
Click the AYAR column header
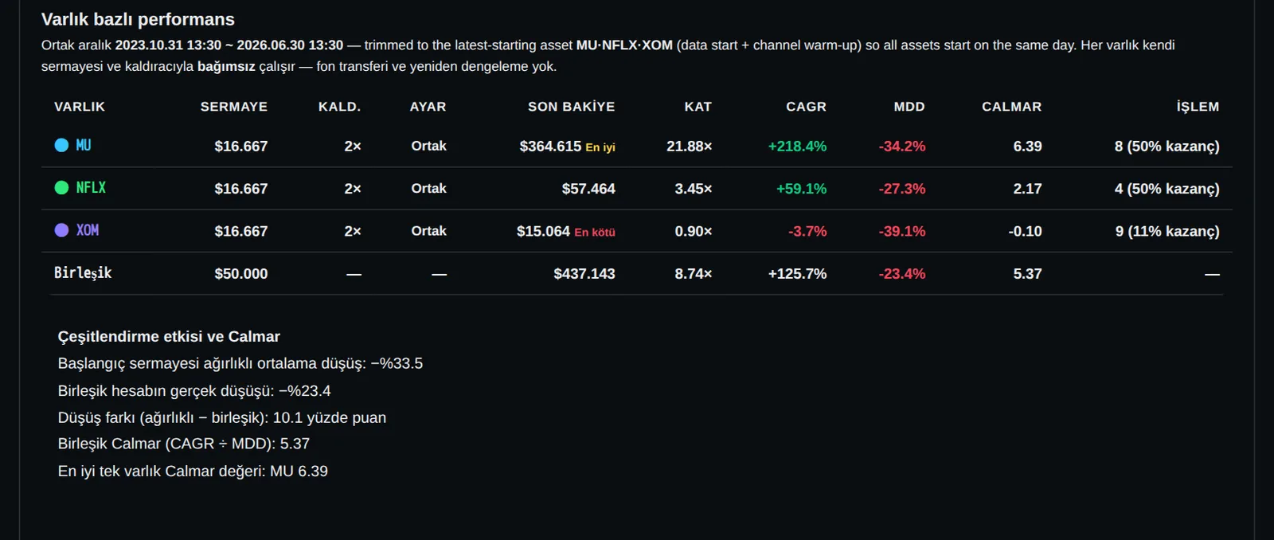pos(428,107)
